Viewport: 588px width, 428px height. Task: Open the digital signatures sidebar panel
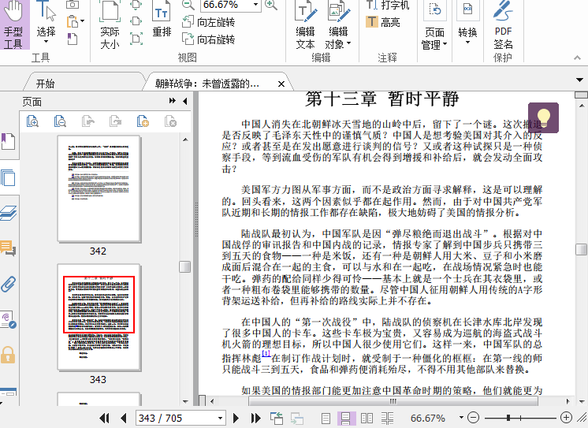point(8,319)
